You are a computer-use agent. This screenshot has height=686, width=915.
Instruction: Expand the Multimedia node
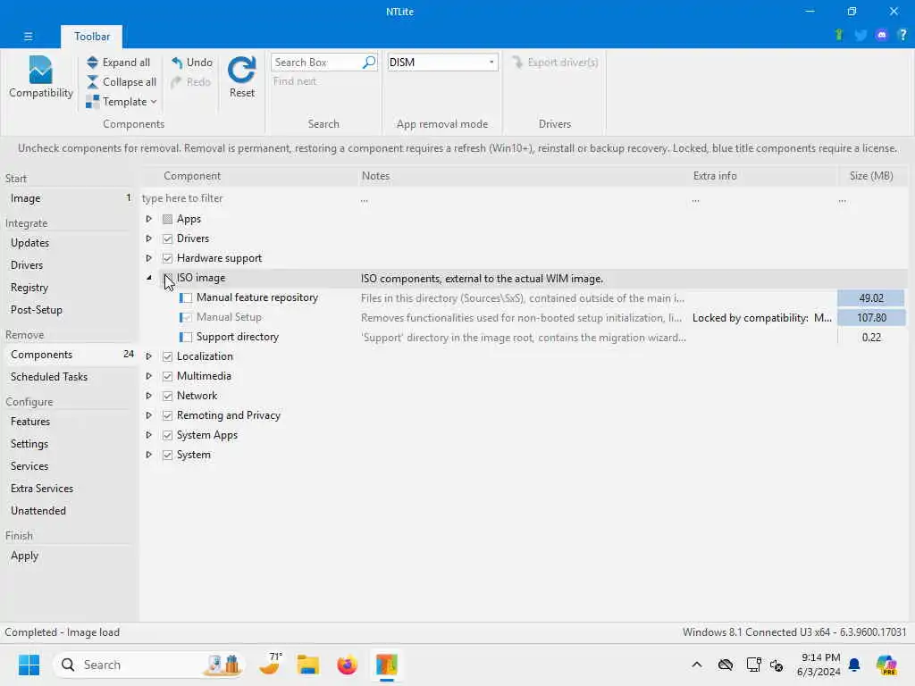pos(149,376)
